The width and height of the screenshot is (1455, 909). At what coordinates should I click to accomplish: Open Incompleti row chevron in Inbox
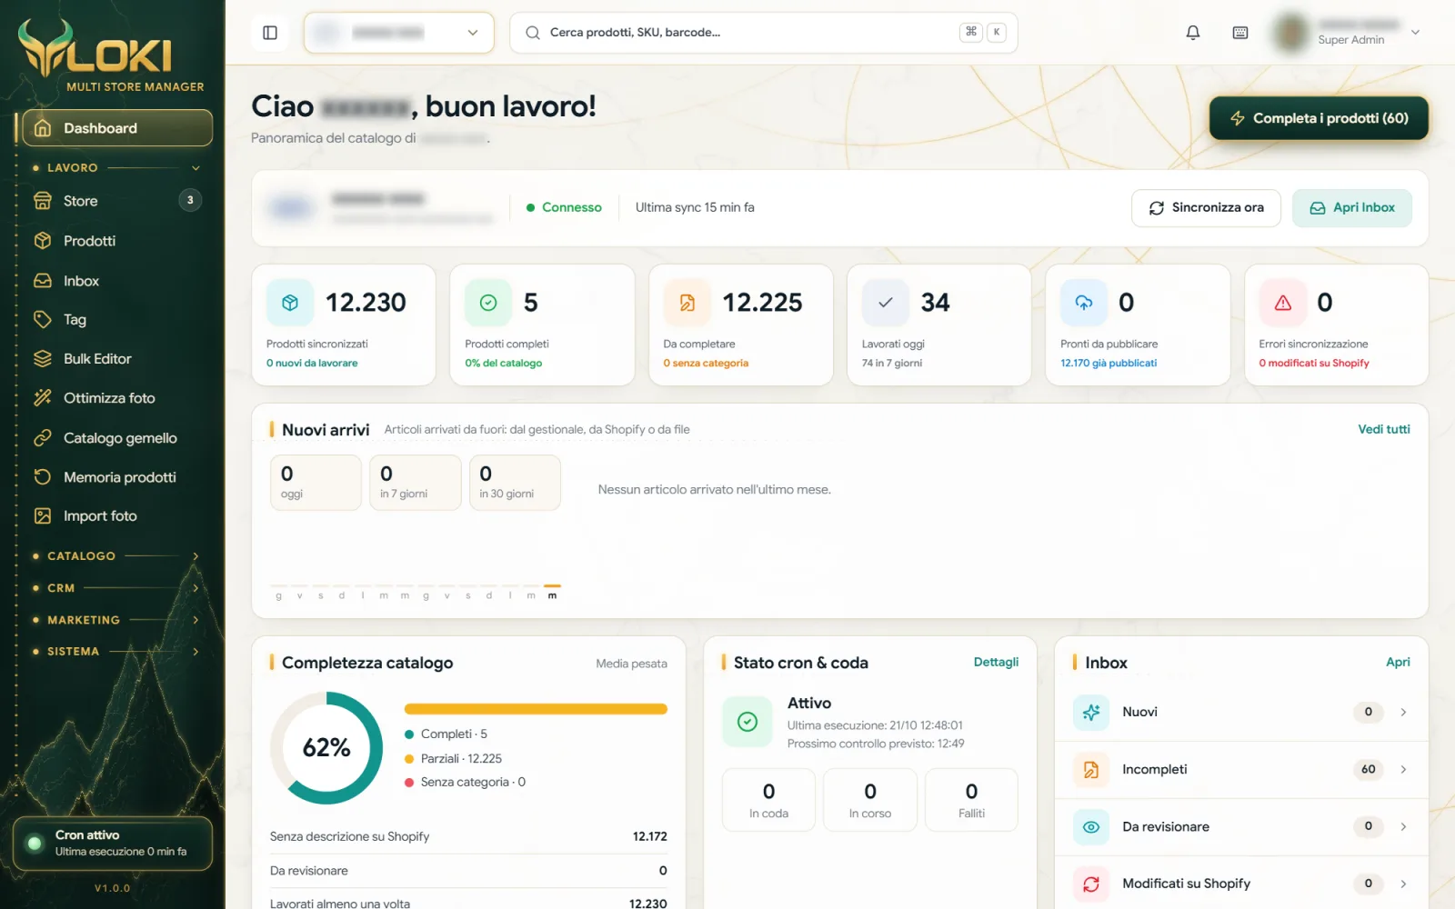click(1403, 769)
